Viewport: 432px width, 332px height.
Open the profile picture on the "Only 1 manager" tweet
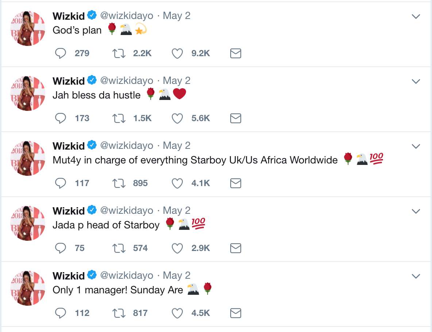click(28, 288)
